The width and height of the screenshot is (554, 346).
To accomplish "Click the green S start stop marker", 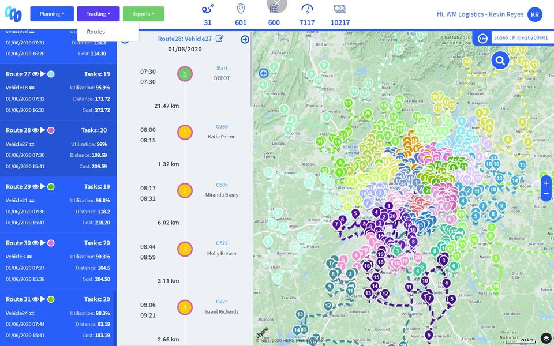I will pyautogui.click(x=185, y=74).
